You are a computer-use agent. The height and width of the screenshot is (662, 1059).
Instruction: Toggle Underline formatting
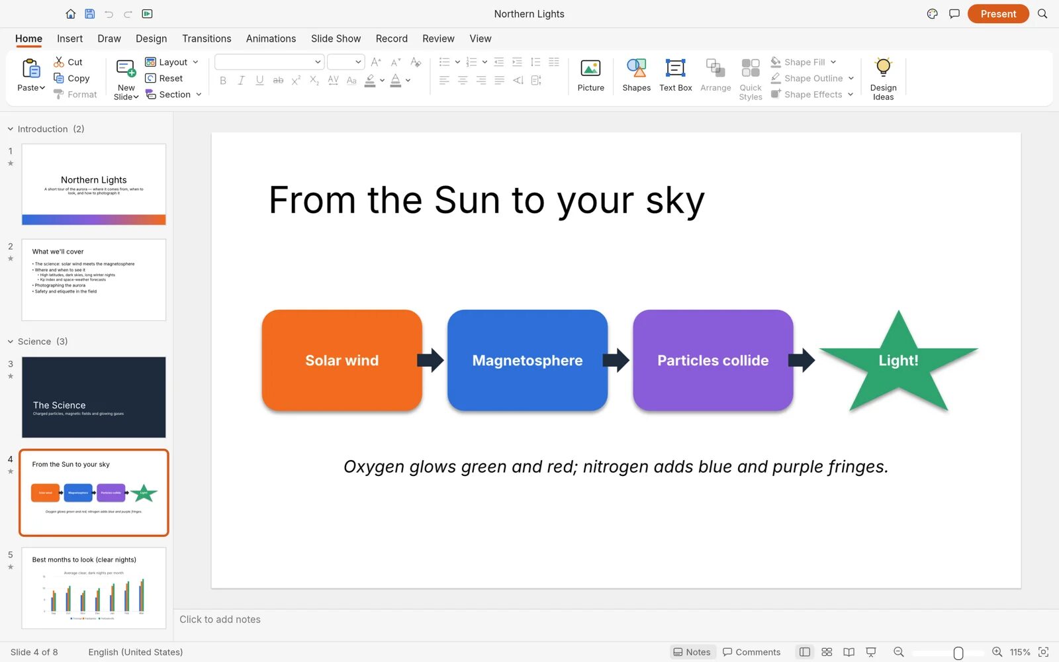(259, 81)
